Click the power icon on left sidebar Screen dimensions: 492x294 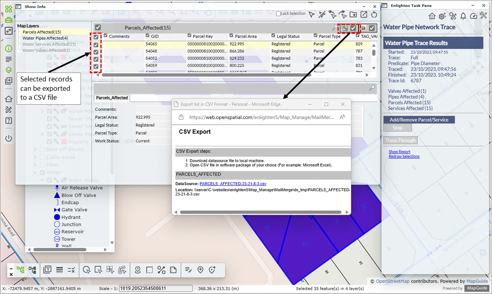pyautogui.click(x=8, y=138)
